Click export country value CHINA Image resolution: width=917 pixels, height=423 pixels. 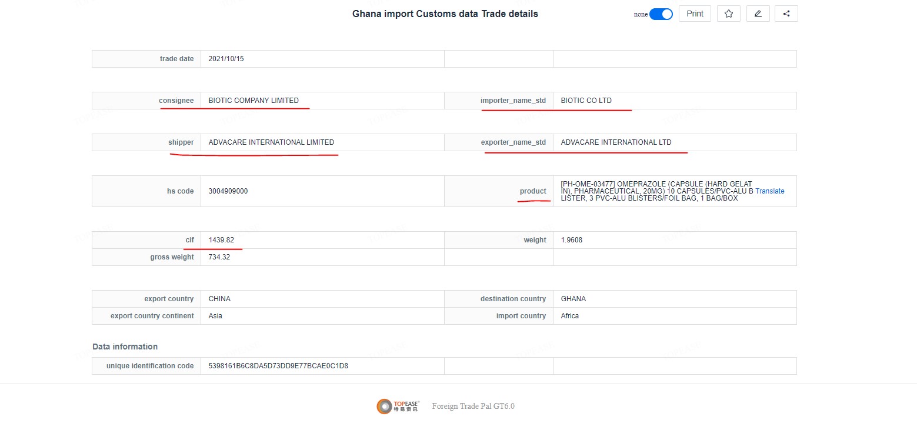coord(219,299)
